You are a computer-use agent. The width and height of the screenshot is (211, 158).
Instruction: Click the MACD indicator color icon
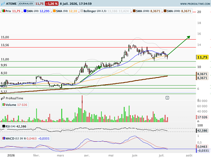(x=4, y=139)
